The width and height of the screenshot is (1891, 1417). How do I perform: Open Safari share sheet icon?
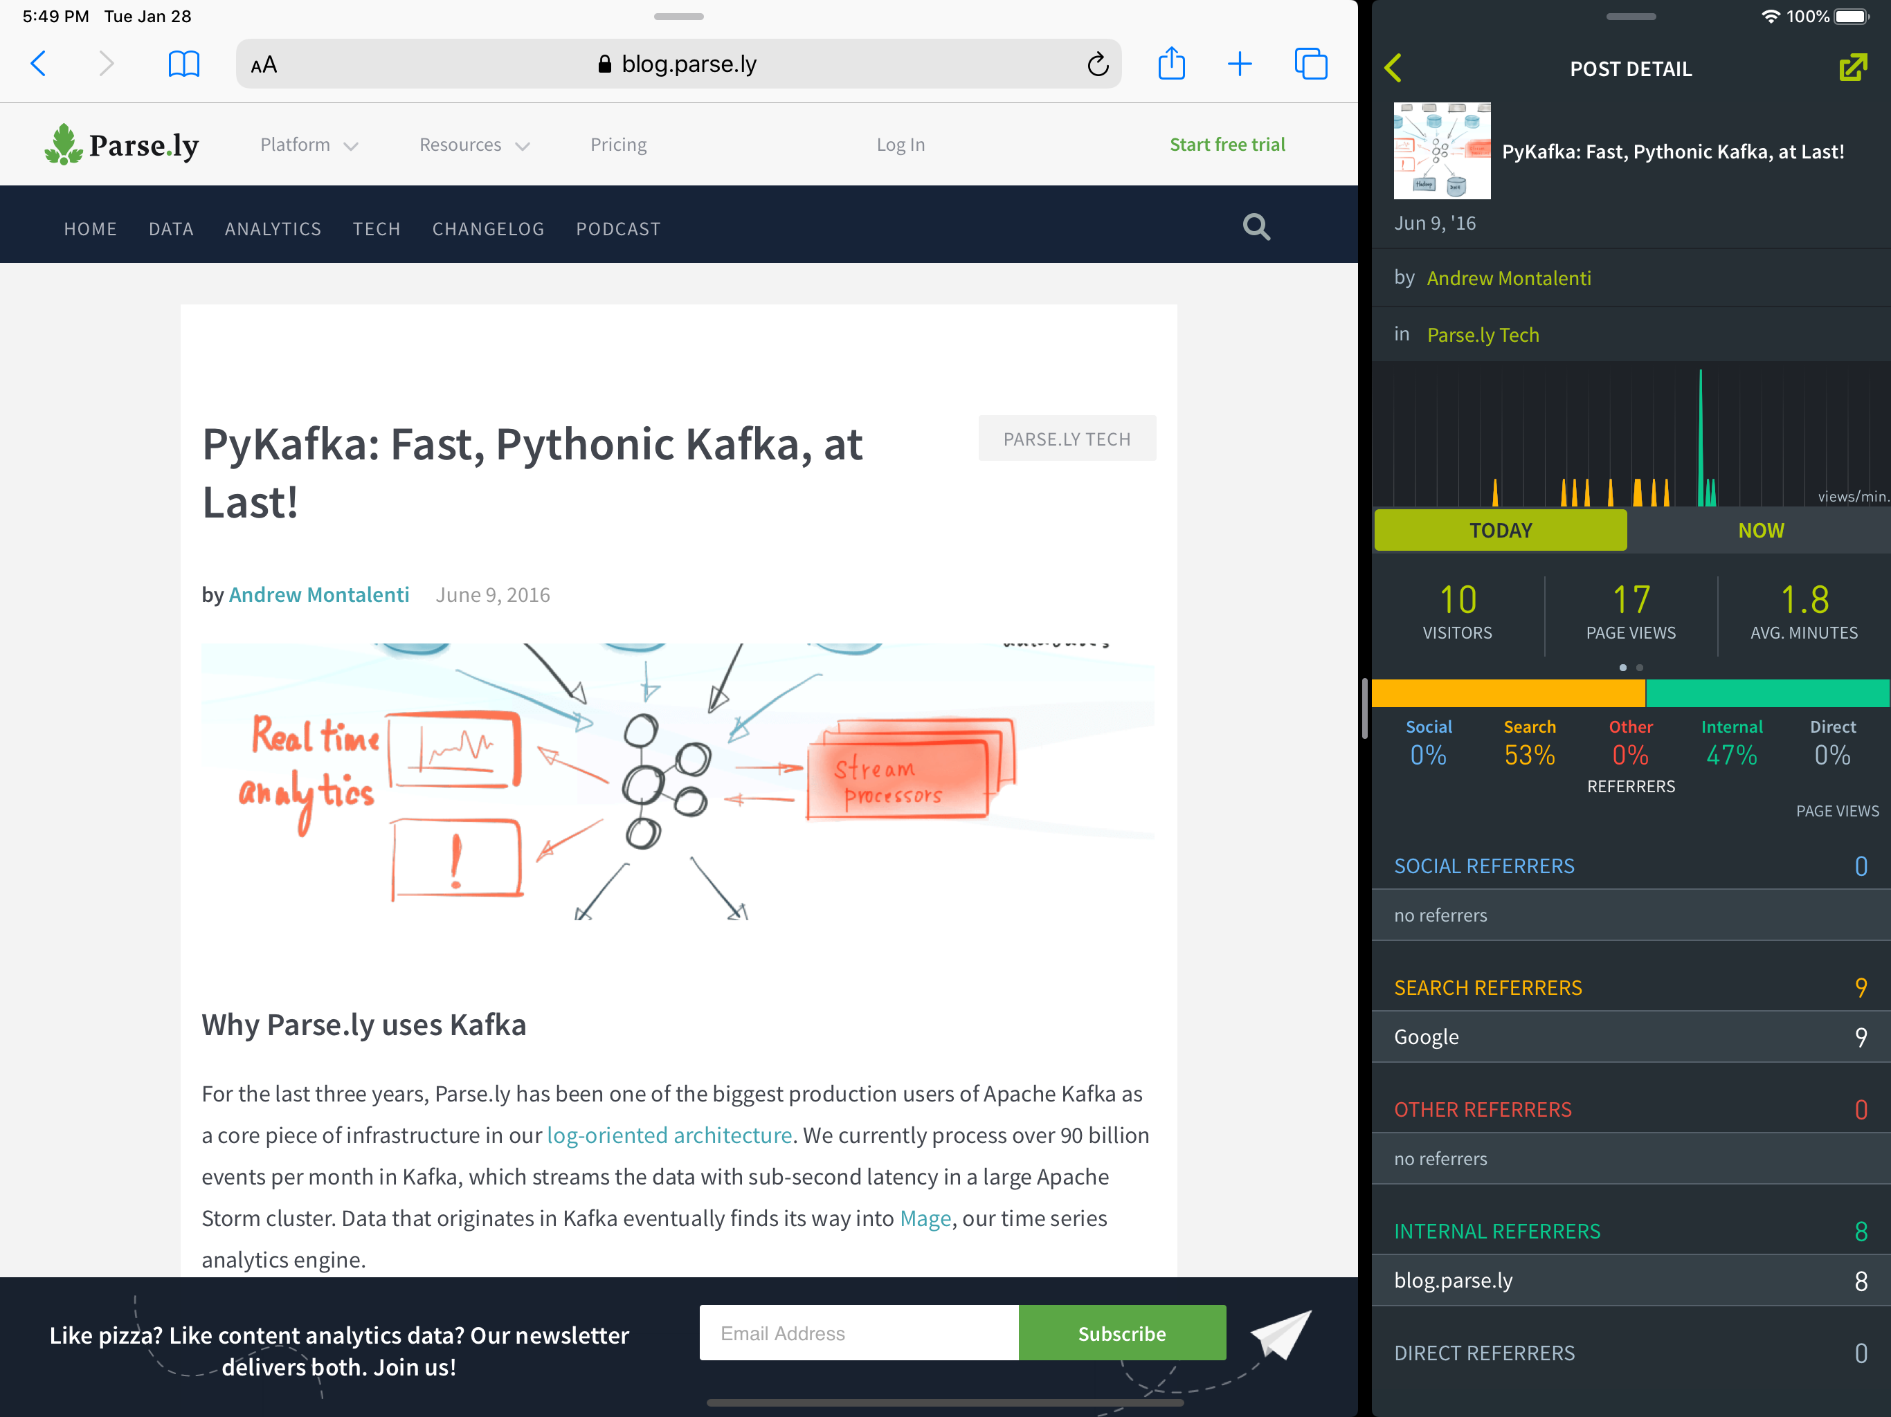(x=1171, y=63)
